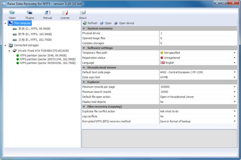Click the Save in format of backup value
The height and width of the screenshot is (160, 241).
175,121
